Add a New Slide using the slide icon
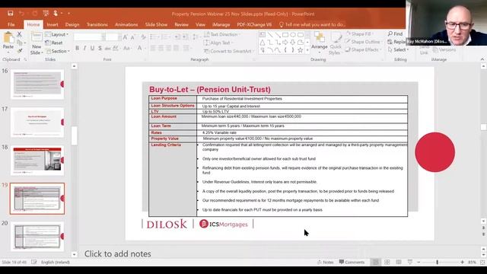Image resolution: width=487 pixels, height=274 pixels. click(37, 37)
